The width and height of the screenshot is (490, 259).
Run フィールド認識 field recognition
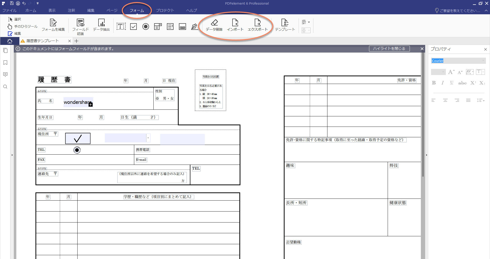[x=80, y=27]
